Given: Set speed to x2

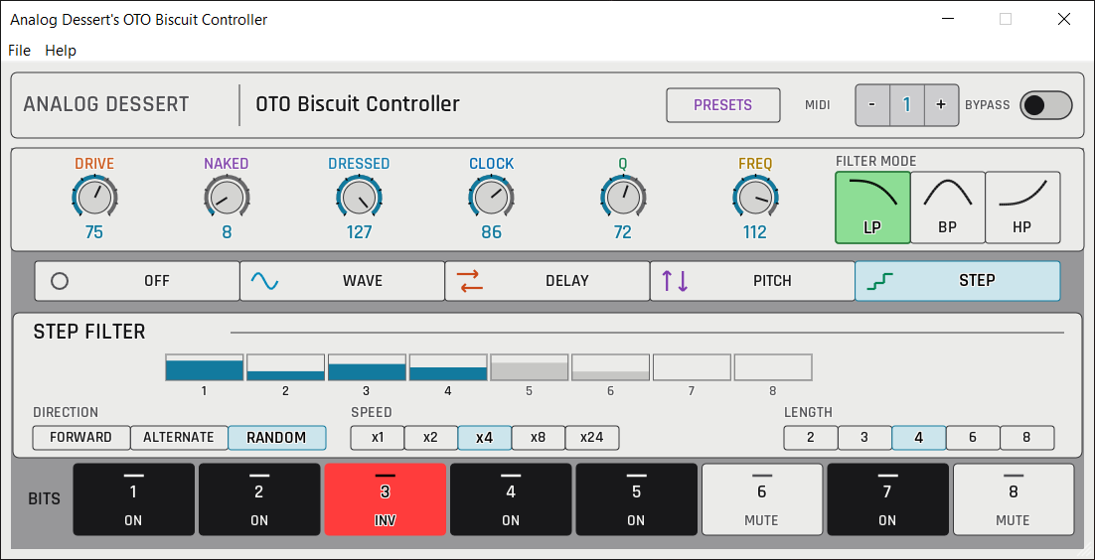Looking at the screenshot, I should coord(431,438).
